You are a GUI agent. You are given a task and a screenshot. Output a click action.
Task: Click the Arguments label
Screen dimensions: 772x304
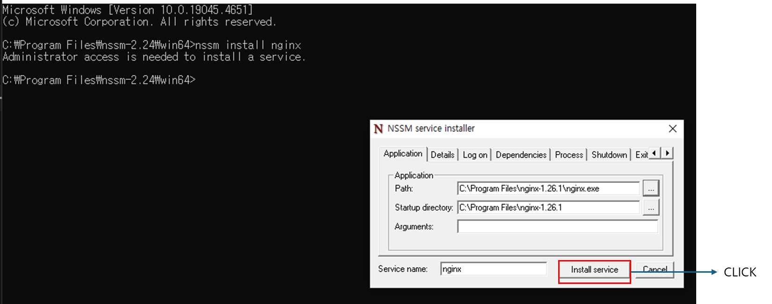pos(414,227)
